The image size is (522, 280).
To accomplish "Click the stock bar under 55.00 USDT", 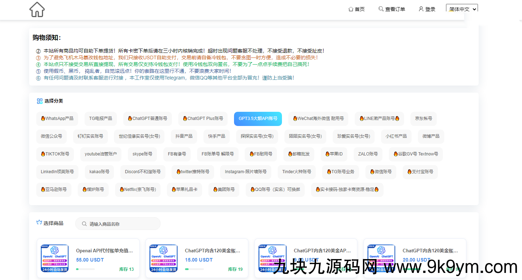I will pyautogui.click(x=85, y=269).
